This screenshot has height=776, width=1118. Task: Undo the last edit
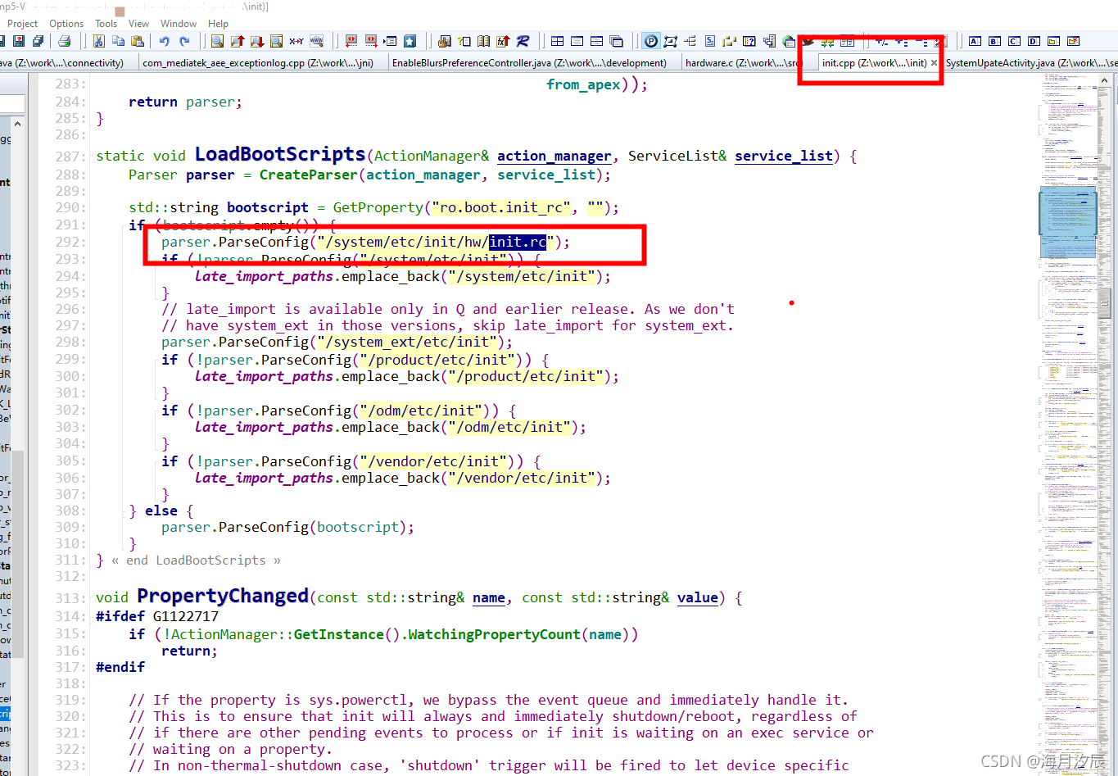[165, 41]
